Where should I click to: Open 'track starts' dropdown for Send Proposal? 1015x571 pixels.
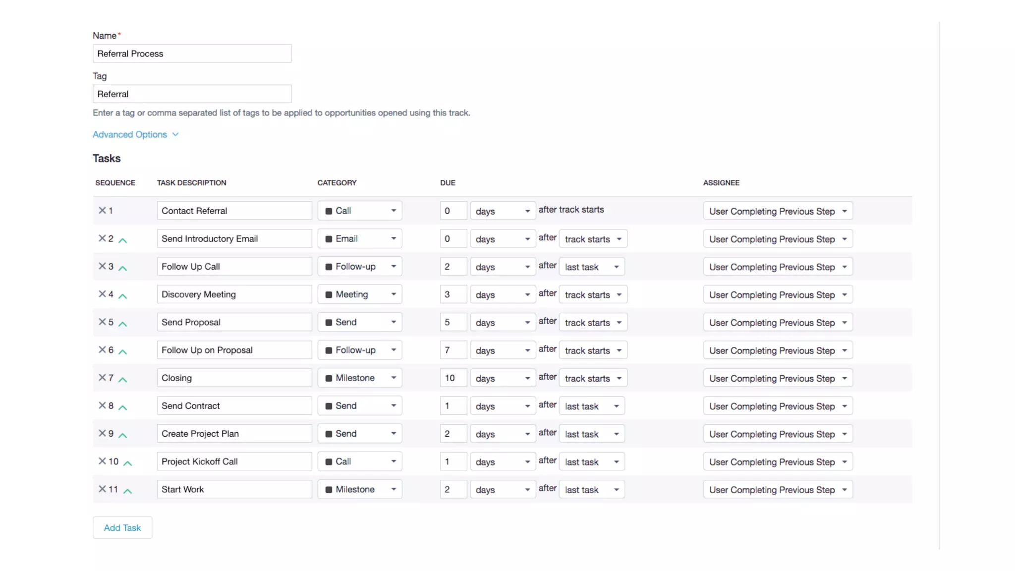click(593, 323)
